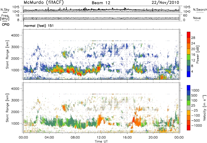Click the 12:00 time axis label
The image size is (207, 143).
click(x=101, y=137)
